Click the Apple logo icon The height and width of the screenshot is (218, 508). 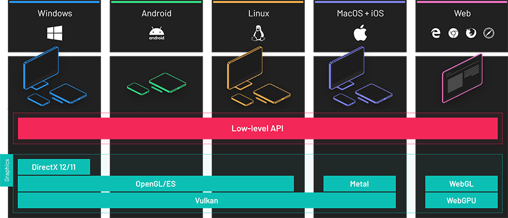click(360, 33)
